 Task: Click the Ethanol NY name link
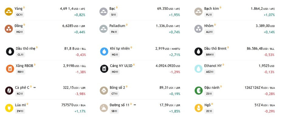pos(213,66)
